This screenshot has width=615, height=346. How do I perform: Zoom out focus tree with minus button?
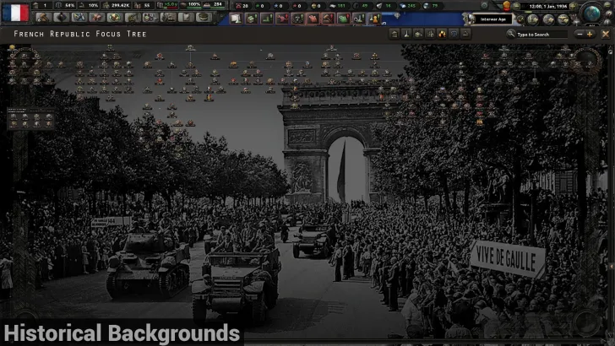click(579, 34)
